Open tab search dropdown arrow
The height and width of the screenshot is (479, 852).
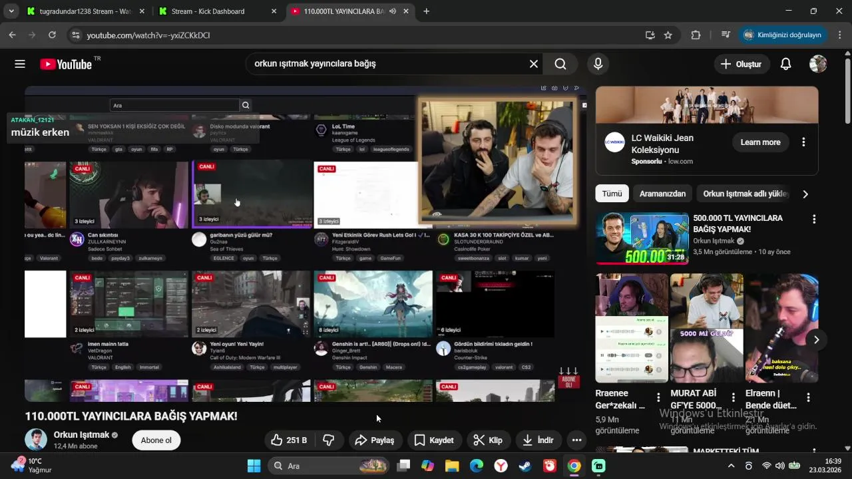[x=11, y=11]
